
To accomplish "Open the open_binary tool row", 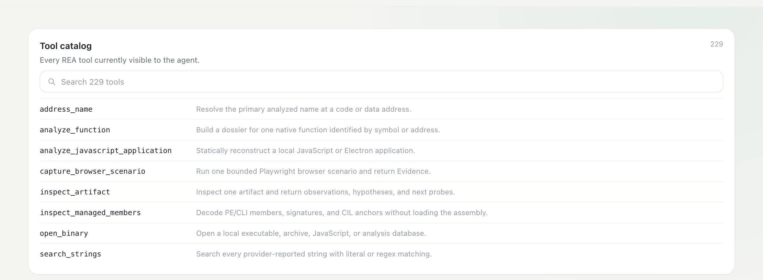I will point(381,233).
